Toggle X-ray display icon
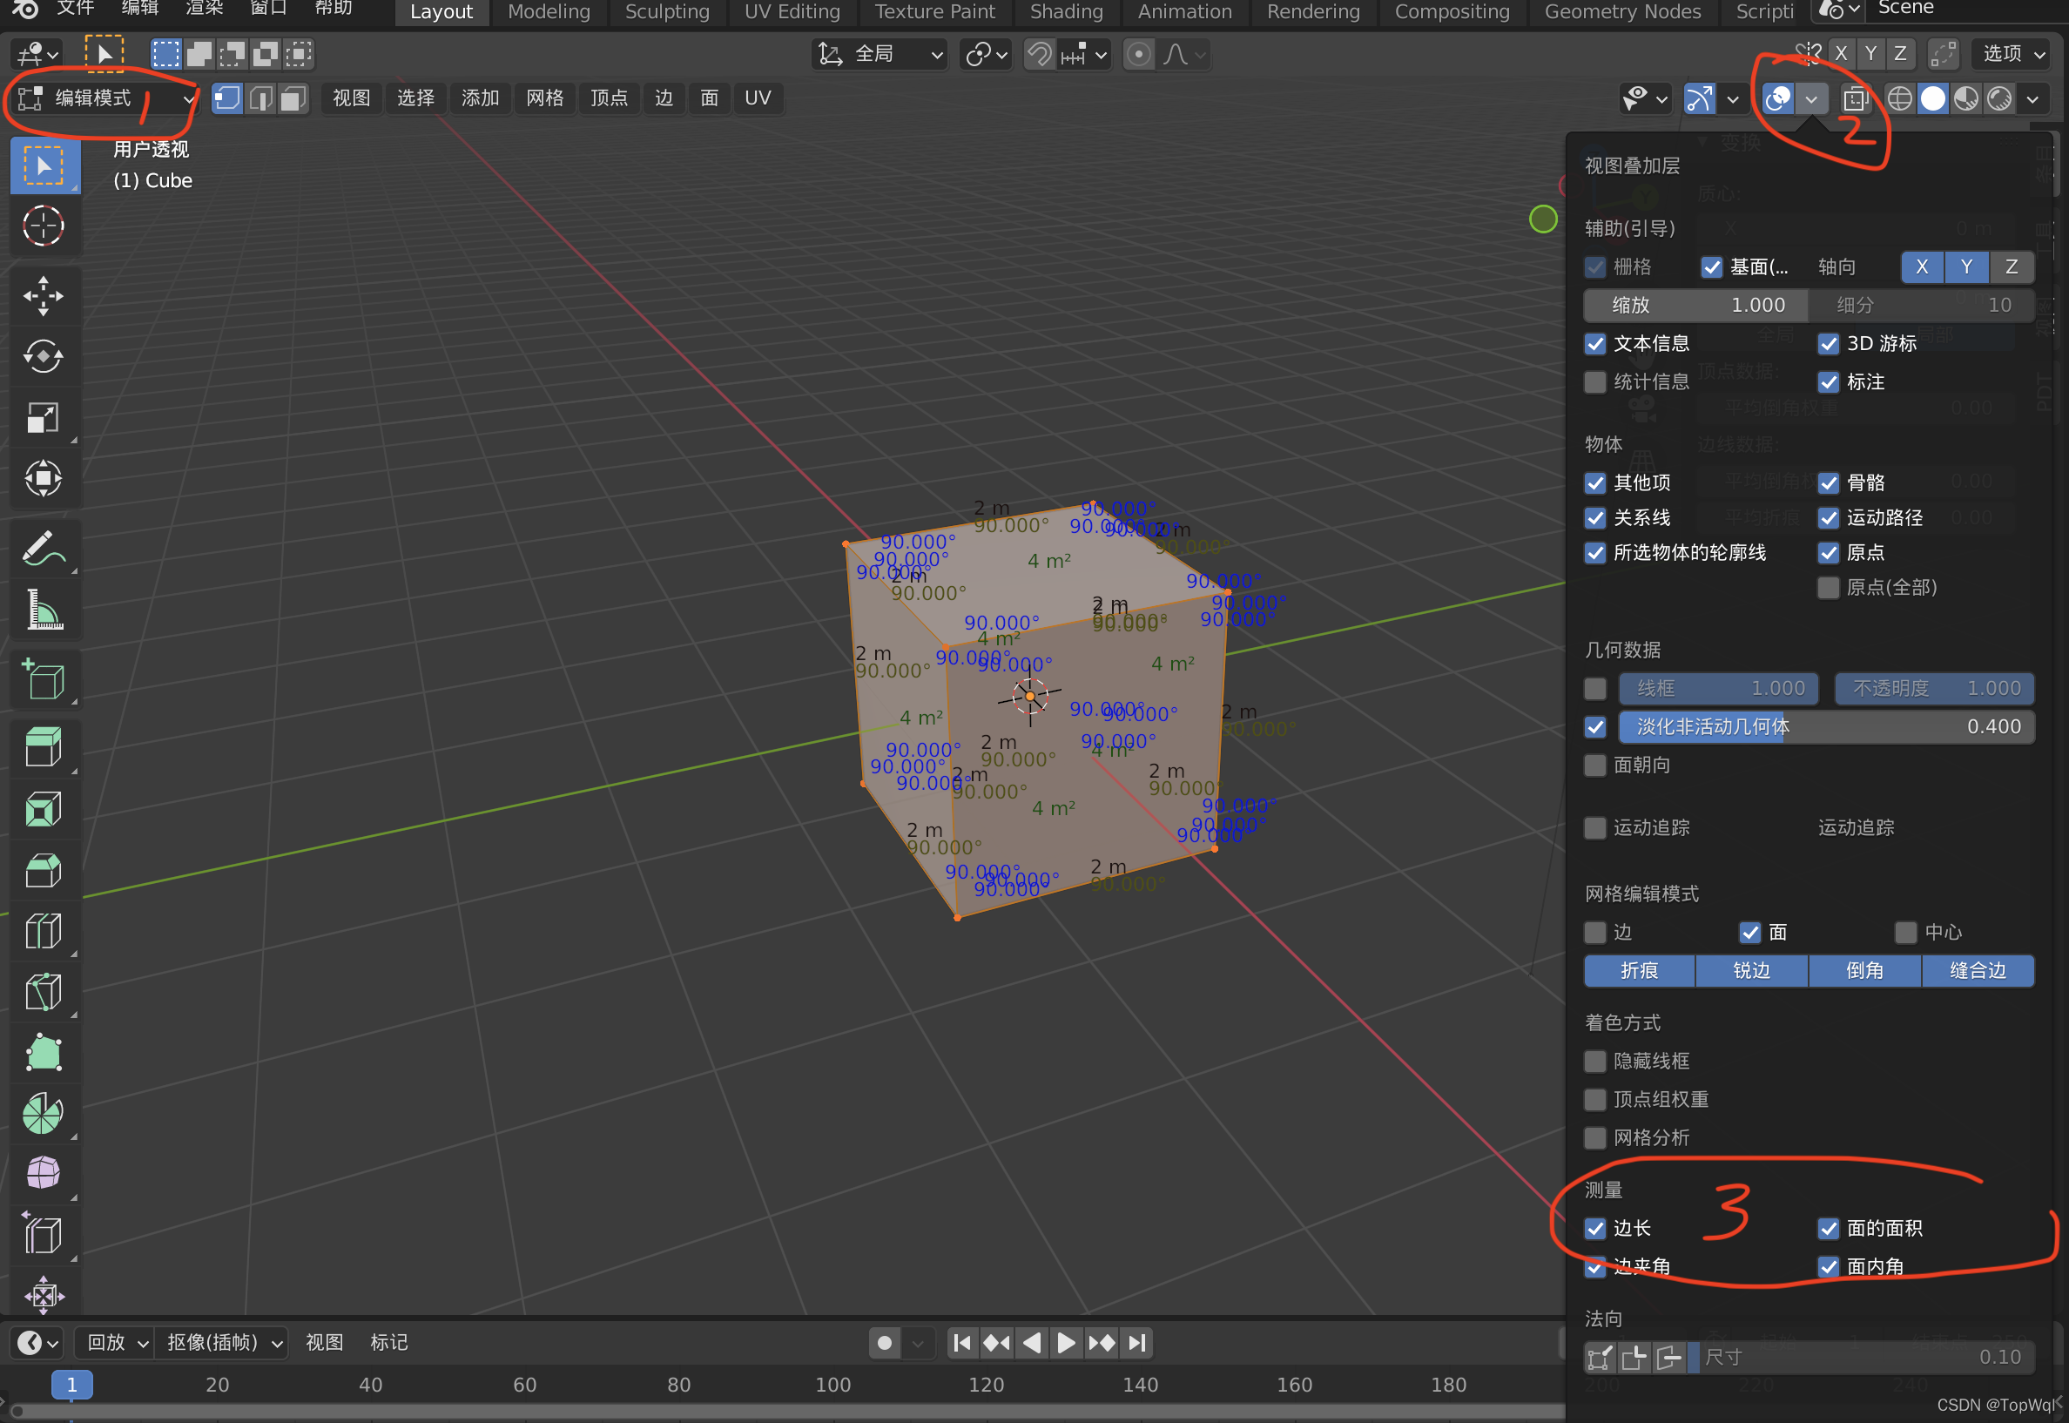This screenshot has width=2069, height=1423. (1856, 98)
